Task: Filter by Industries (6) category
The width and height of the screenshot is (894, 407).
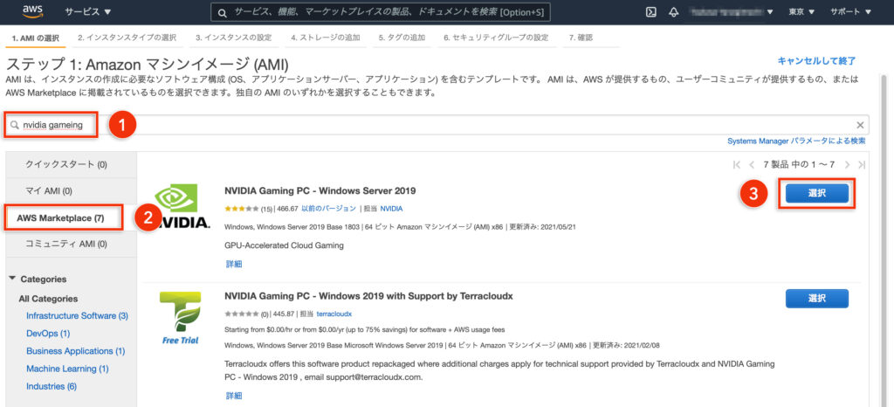Action: (x=52, y=386)
